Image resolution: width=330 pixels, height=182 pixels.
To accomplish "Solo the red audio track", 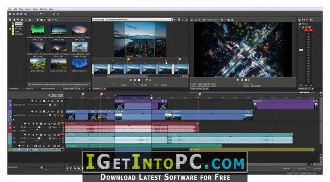I will pyautogui.click(x=58, y=124).
